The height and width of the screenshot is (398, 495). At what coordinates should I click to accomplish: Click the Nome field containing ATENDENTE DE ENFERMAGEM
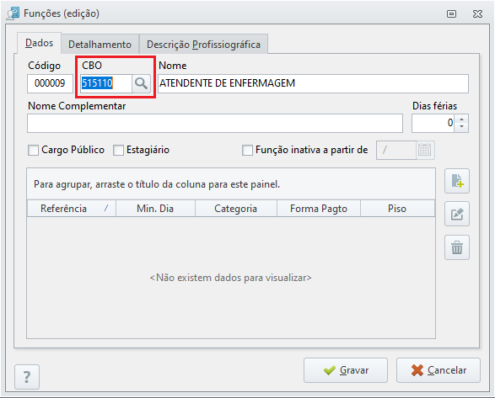313,83
